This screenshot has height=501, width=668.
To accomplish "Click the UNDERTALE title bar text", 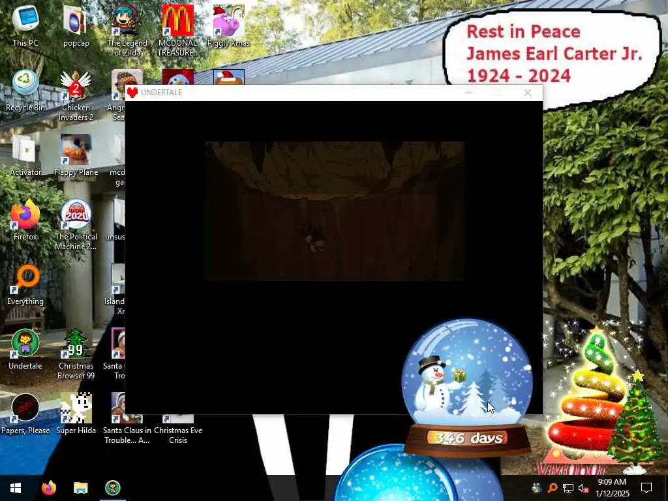I will pyautogui.click(x=161, y=92).
